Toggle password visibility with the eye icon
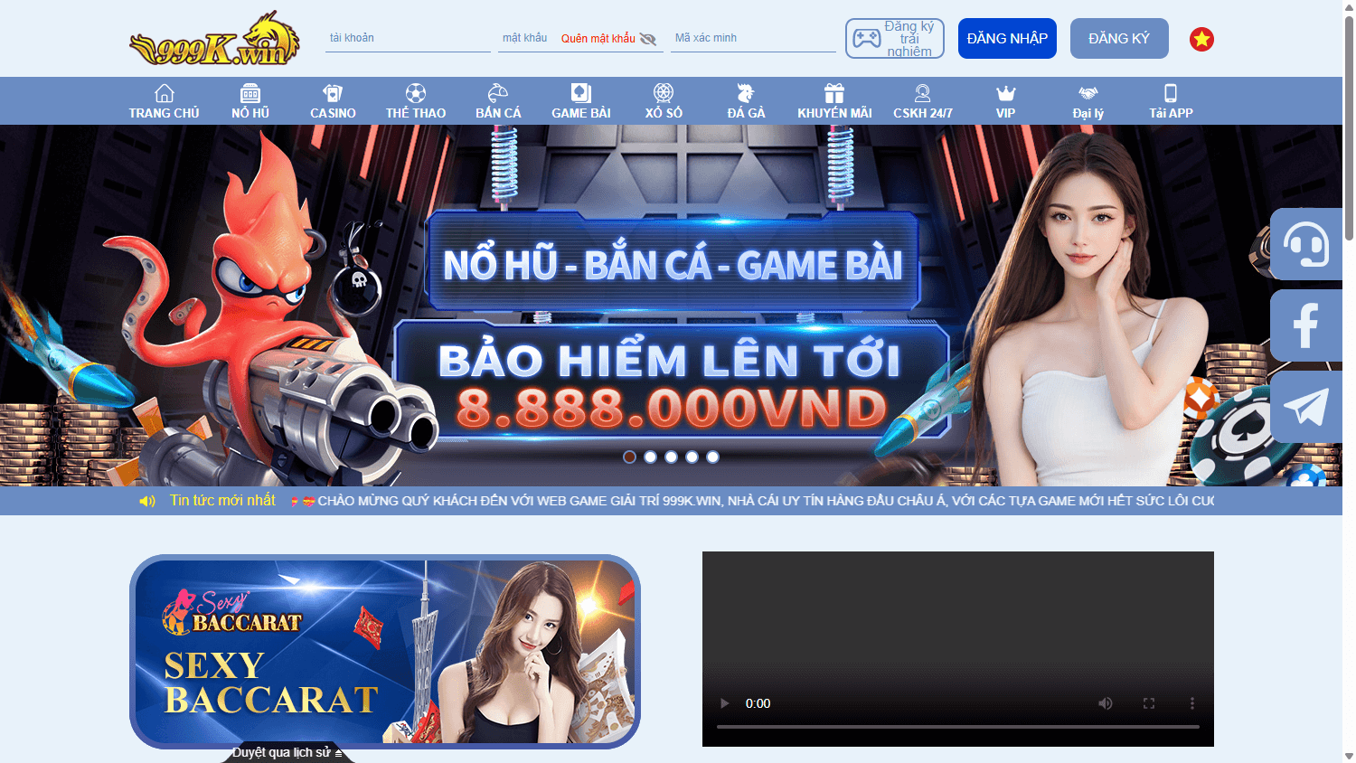Viewport: 1356px width, 763px height. point(648,39)
